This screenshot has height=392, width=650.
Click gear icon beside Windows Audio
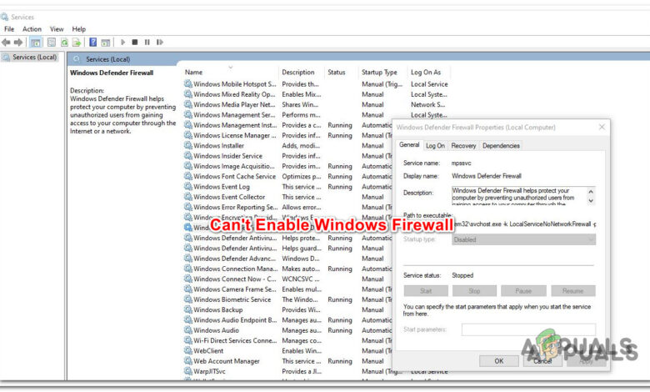pyautogui.click(x=188, y=330)
